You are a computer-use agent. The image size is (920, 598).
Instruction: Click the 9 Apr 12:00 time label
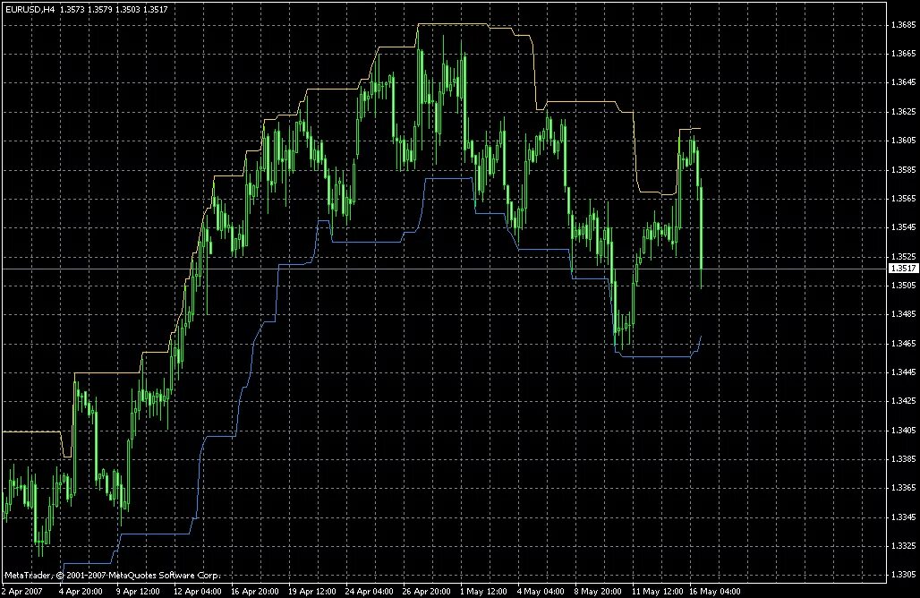138,591
